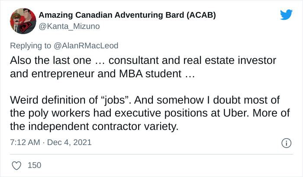Image resolution: width=303 pixels, height=177 pixels.
Task: Click the quoted word "jobs" in the tweet
Action: [x=120, y=101]
